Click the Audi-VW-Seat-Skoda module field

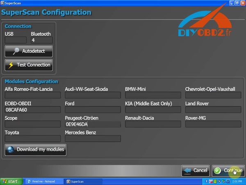point(93,95)
